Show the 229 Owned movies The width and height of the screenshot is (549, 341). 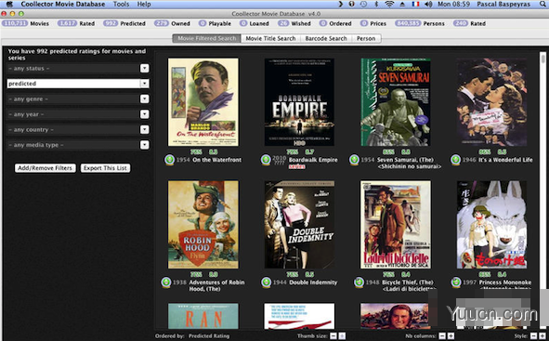tap(172, 23)
